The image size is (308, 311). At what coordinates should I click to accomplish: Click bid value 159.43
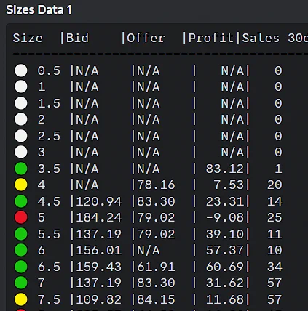click(98, 267)
